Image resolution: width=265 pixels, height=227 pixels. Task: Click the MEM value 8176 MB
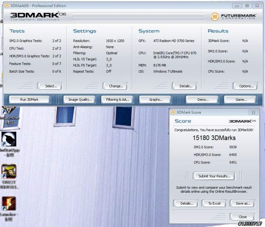(x=159, y=65)
